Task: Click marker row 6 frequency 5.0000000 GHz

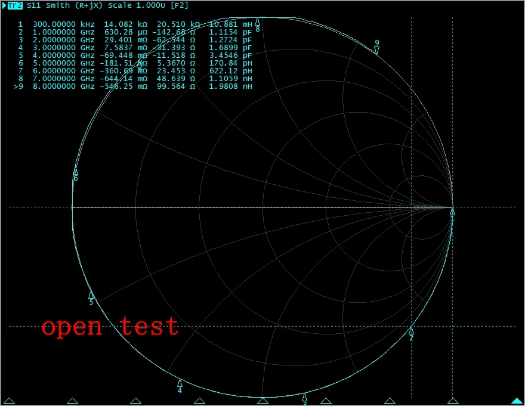Action: tap(64, 63)
